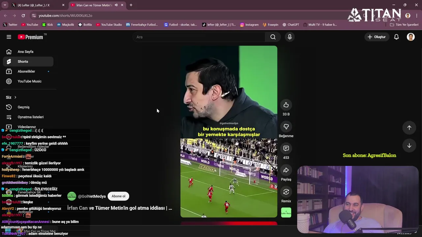Click the GolNetMedya channel avatar
The image size is (422, 237).
(x=72, y=196)
